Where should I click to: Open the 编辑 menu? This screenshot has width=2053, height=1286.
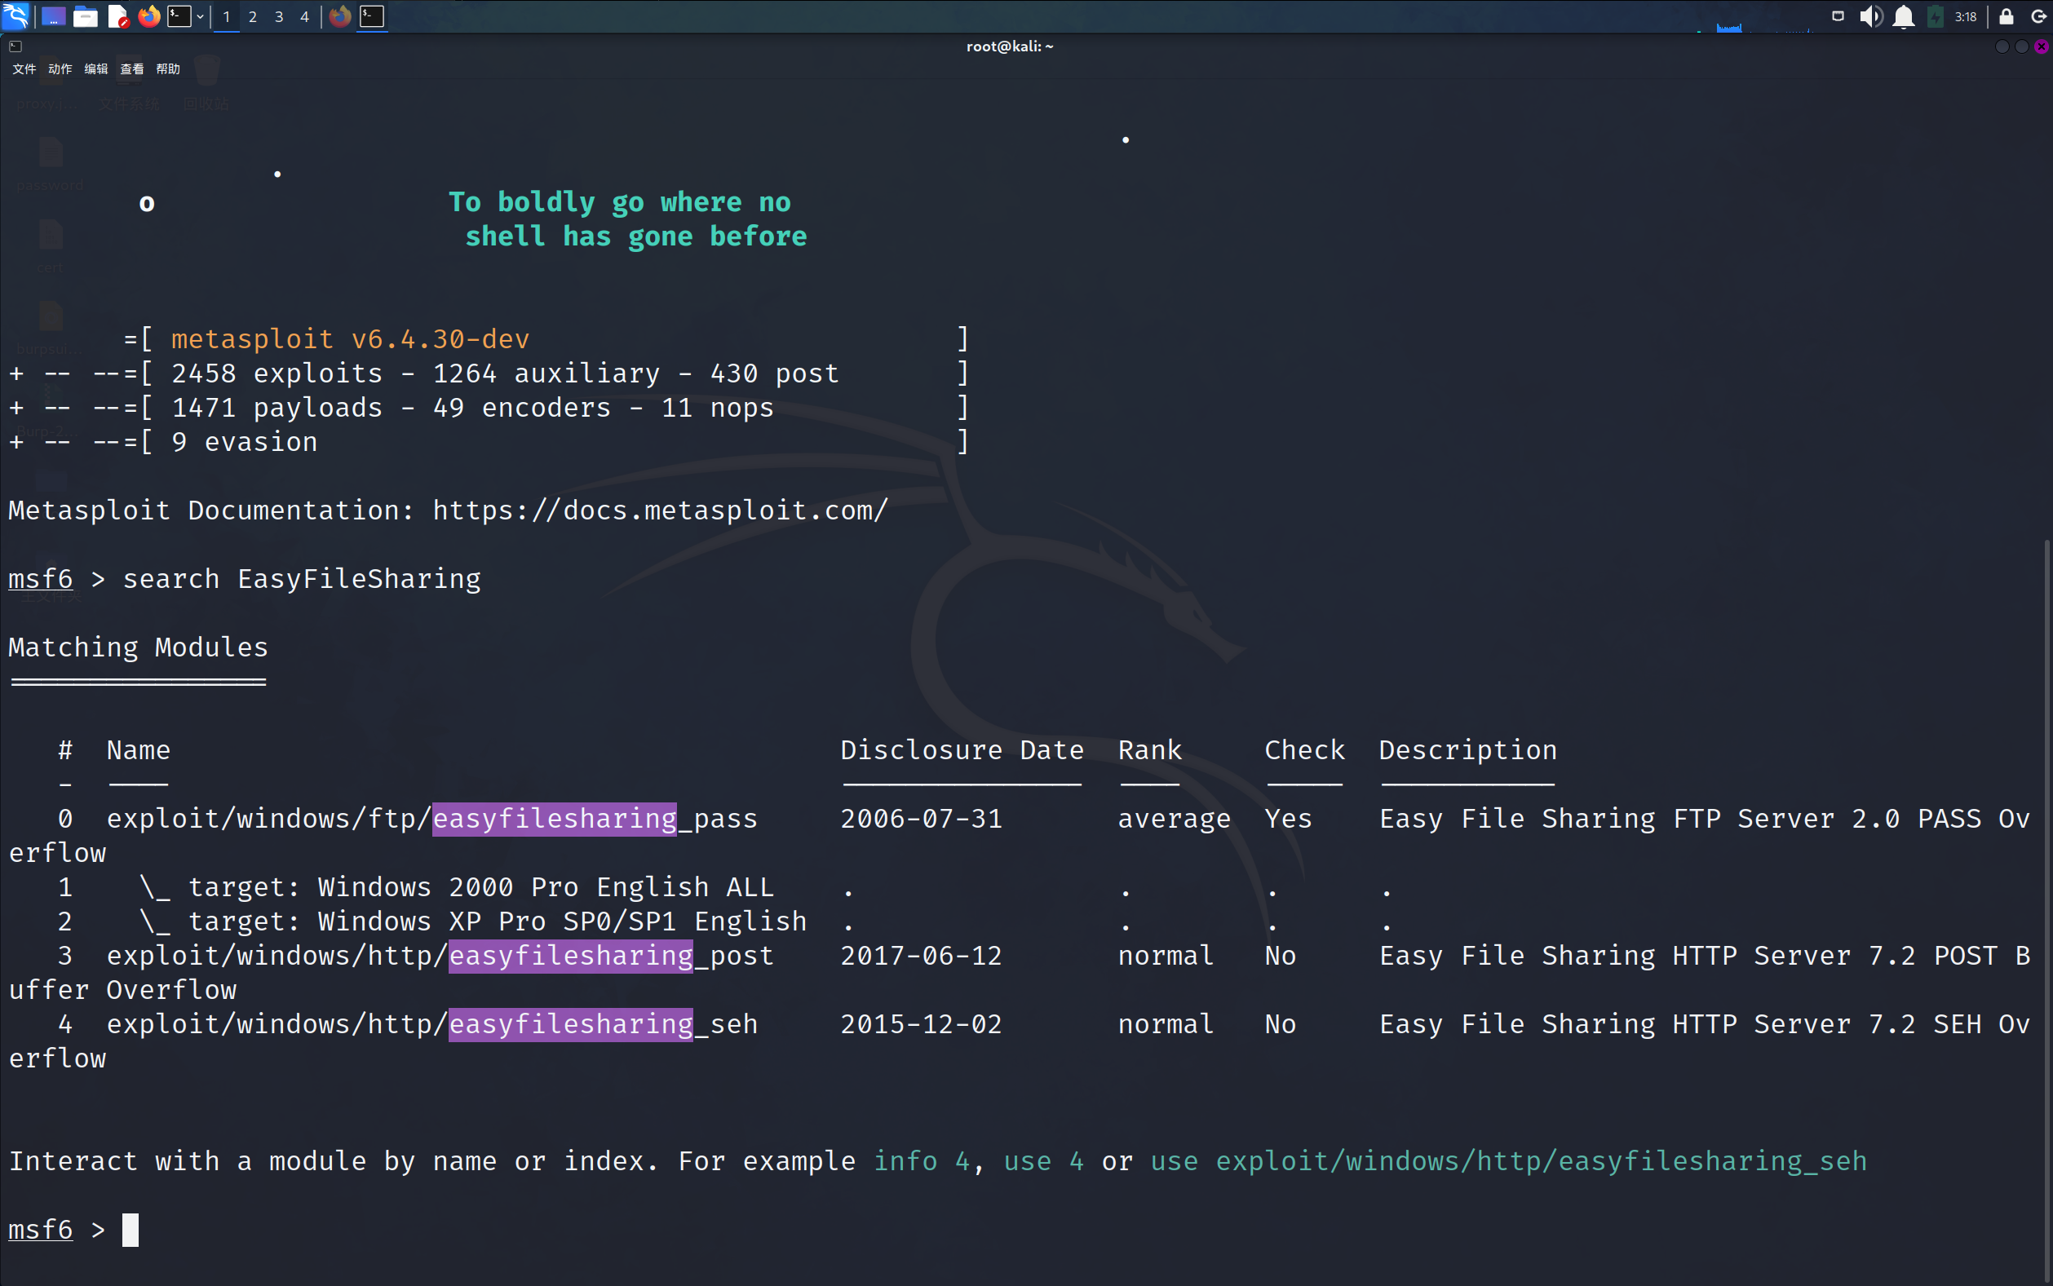95,68
